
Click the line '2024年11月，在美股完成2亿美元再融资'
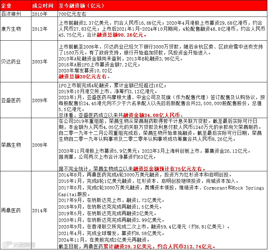(104, 240)
